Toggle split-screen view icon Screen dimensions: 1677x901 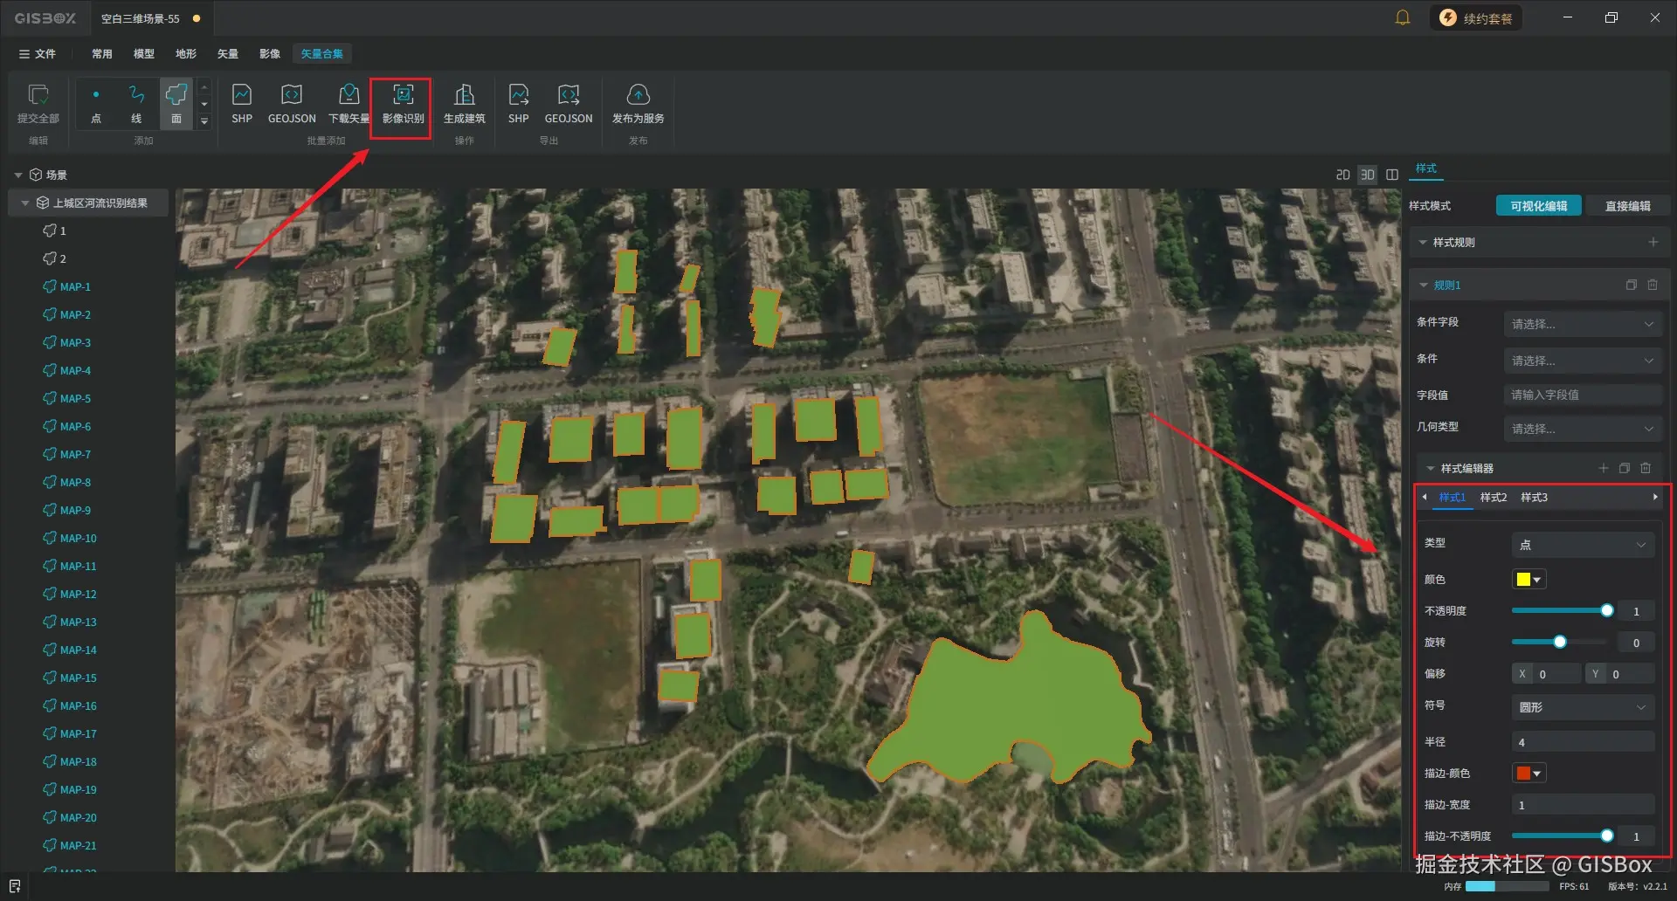click(1392, 175)
